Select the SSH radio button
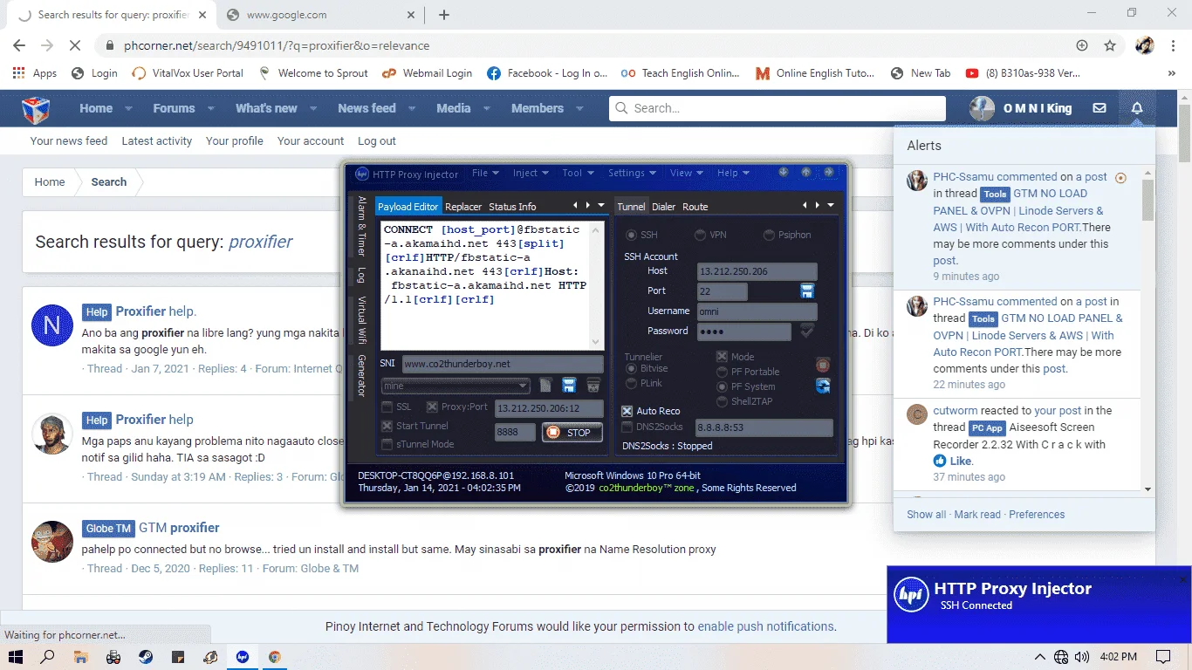 coord(631,235)
